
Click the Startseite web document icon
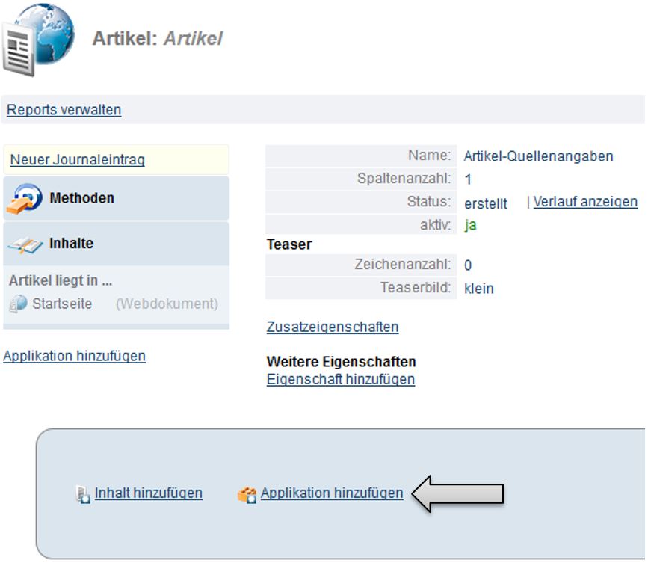(18, 304)
